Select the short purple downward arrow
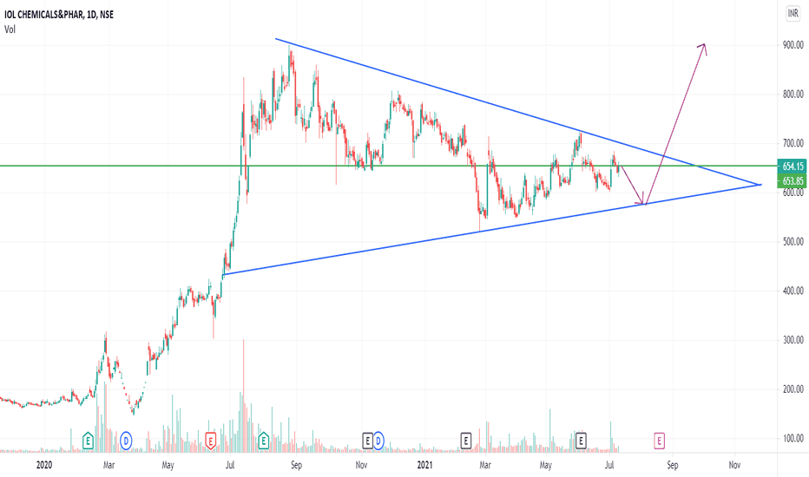This screenshot has height=477, width=809. click(x=633, y=186)
